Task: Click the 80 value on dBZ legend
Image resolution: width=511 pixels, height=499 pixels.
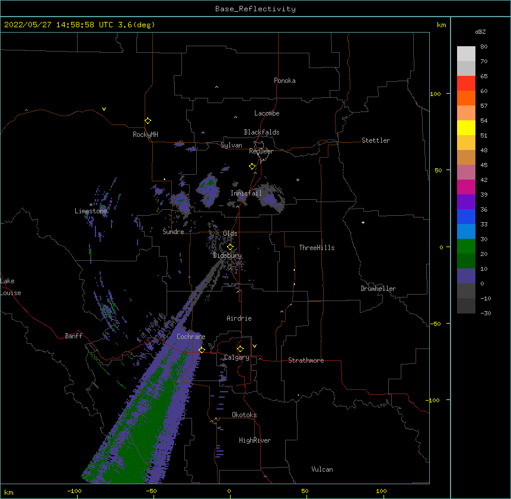Action: [x=484, y=47]
